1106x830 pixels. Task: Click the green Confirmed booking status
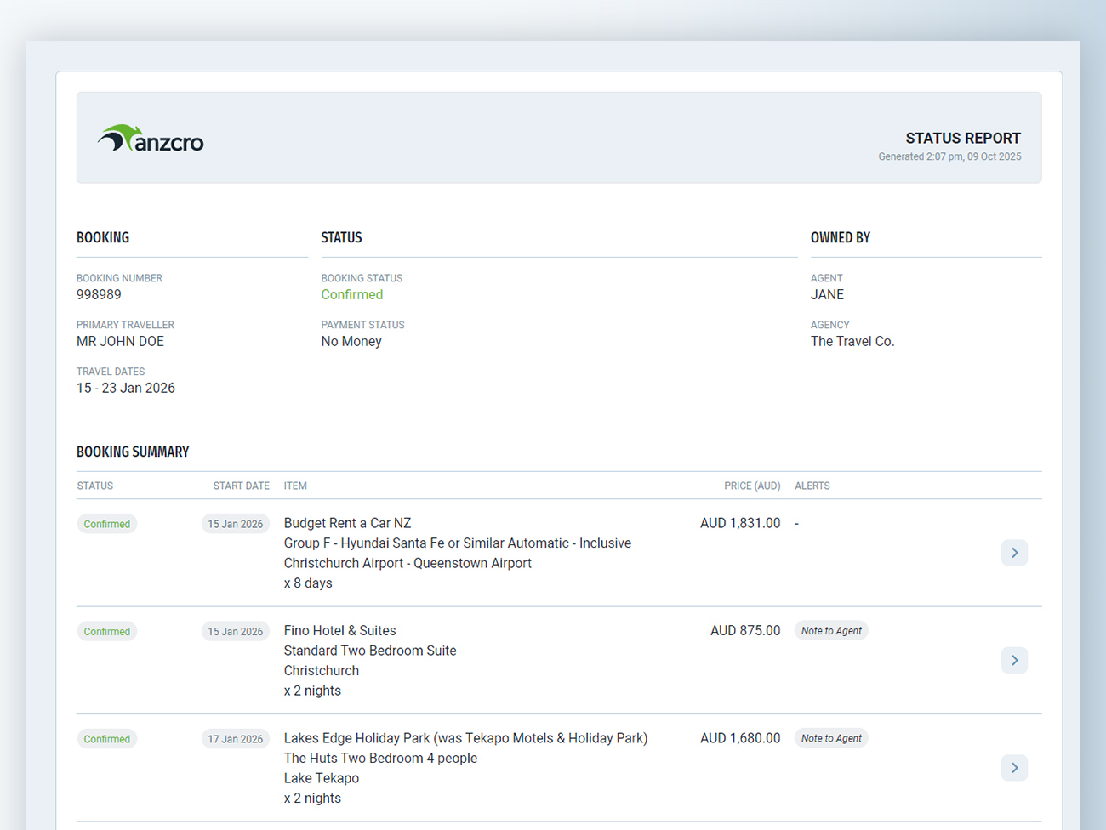[x=351, y=294]
